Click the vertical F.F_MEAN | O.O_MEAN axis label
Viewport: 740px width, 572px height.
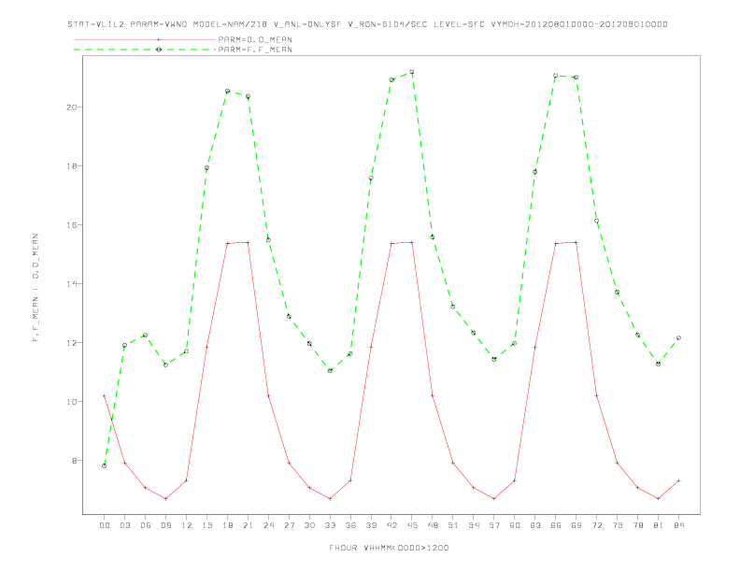click(x=36, y=288)
